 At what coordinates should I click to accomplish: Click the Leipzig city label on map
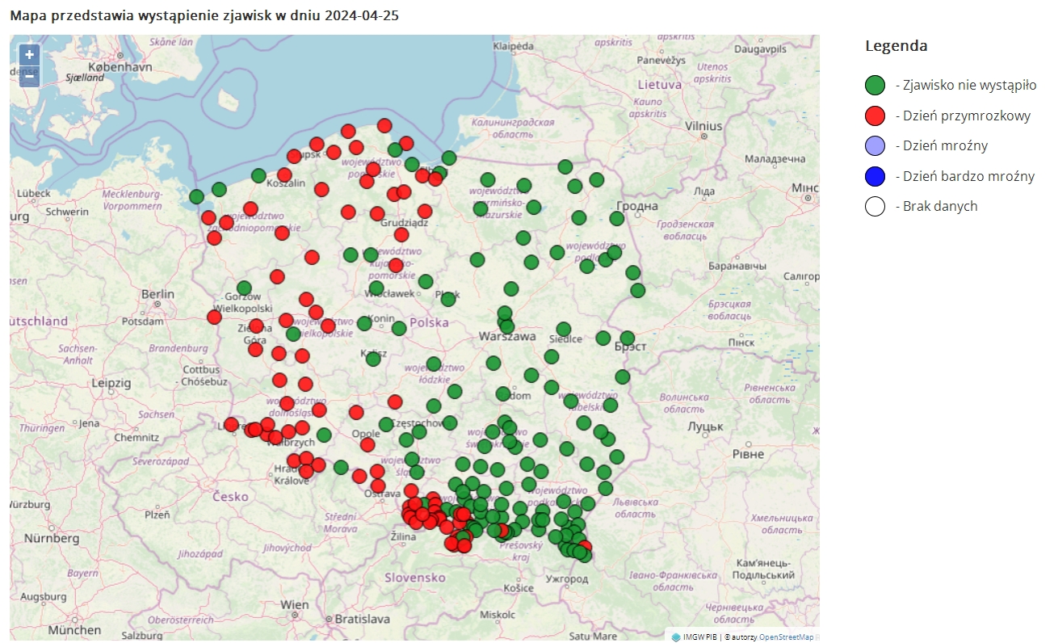pyautogui.click(x=111, y=382)
